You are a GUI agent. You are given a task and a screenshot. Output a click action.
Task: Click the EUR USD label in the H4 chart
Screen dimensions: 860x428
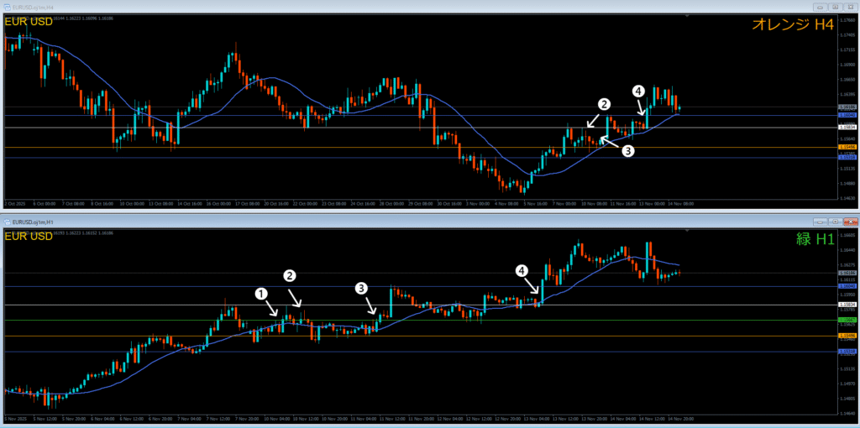click(29, 23)
